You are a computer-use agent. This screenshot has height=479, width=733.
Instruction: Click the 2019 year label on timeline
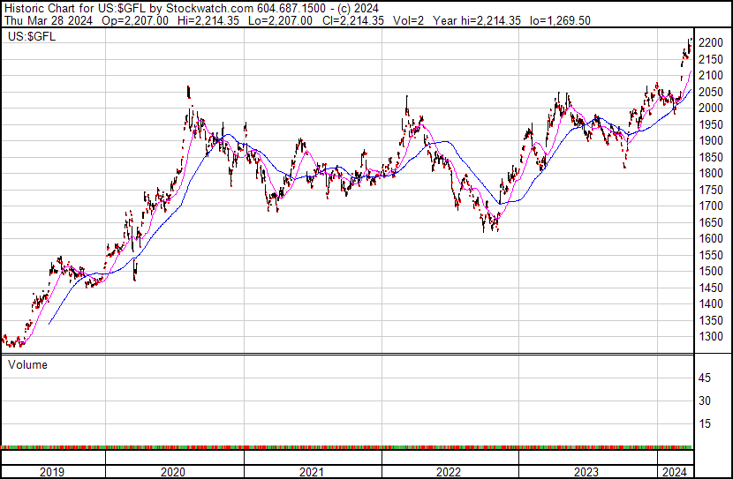click(53, 473)
